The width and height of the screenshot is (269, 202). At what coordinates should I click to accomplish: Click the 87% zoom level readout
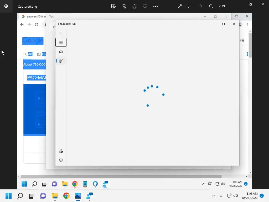coord(223,6)
